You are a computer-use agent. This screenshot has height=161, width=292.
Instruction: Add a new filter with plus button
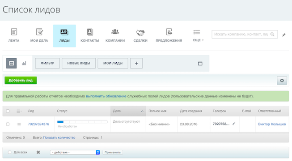(x=136, y=63)
